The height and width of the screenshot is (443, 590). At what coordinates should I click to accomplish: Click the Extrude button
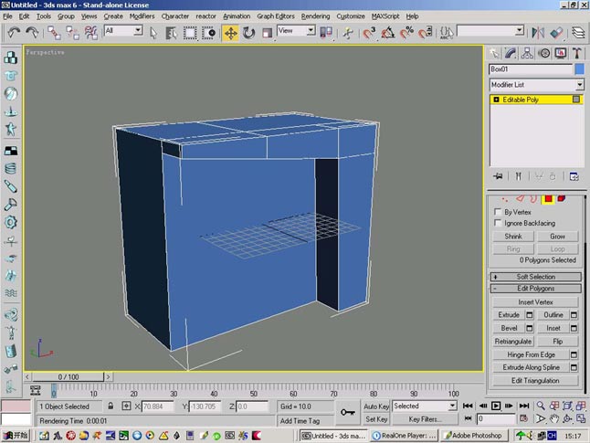[x=509, y=315]
